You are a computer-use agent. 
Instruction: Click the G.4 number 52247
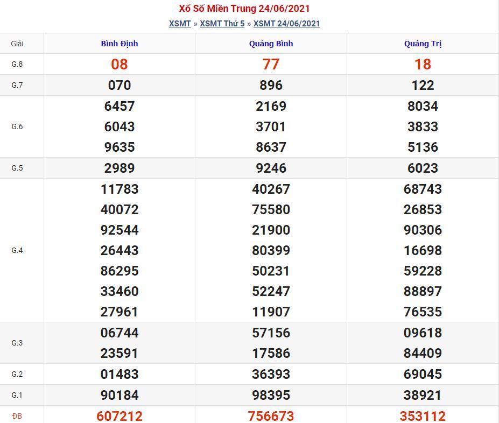[271, 291]
